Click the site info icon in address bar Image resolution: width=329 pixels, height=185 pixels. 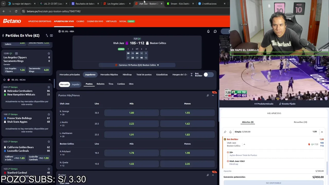tap(23, 11)
